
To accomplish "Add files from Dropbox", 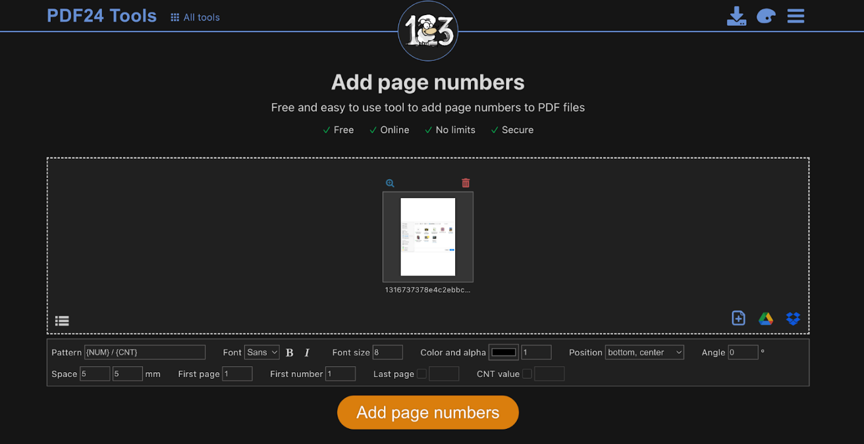I will [793, 319].
